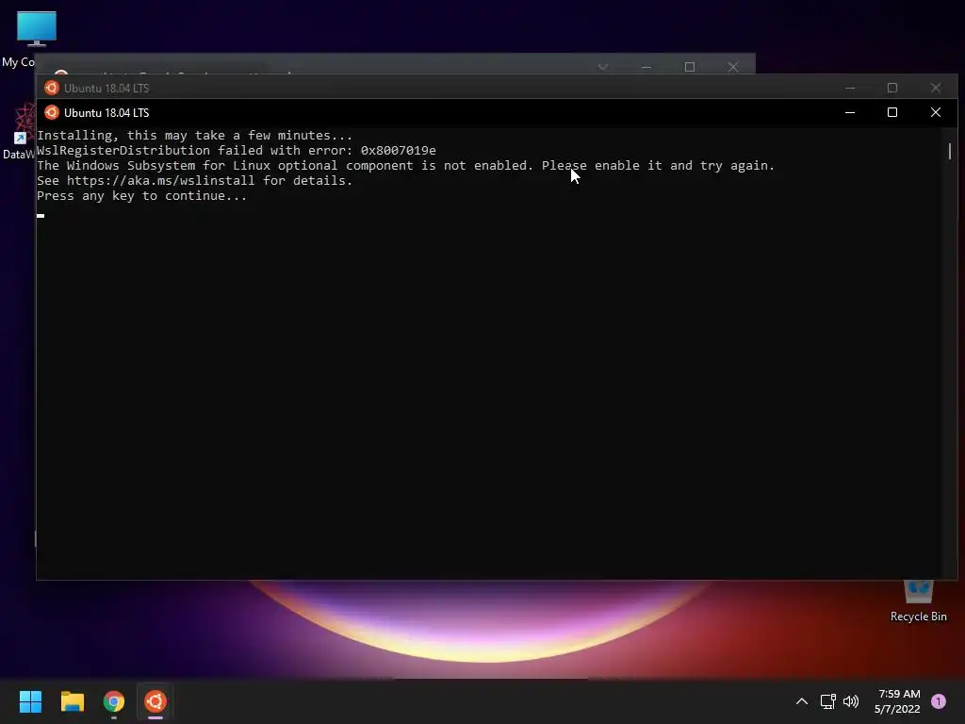Click the 'Press any key to continue...' line

tap(141, 196)
